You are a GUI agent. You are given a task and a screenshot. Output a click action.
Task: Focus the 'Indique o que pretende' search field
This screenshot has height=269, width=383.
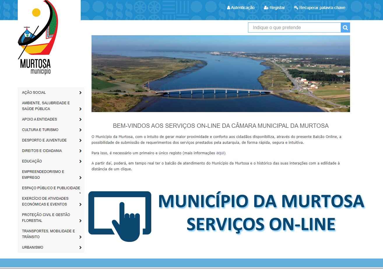(294, 28)
